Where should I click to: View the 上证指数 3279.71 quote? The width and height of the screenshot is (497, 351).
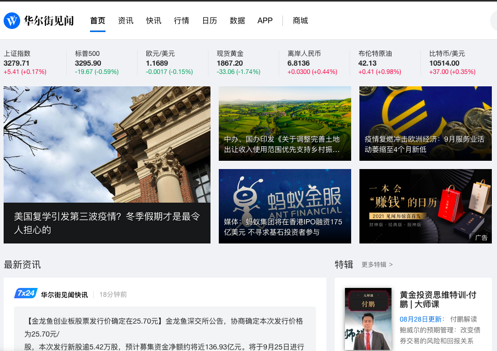click(25, 63)
